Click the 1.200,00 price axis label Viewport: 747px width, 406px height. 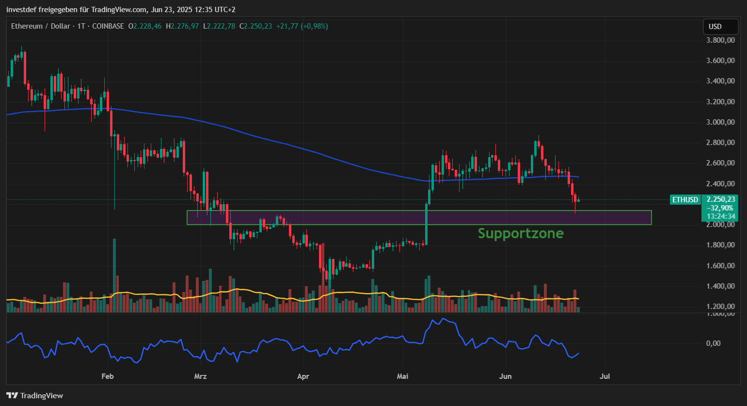coord(721,307)
